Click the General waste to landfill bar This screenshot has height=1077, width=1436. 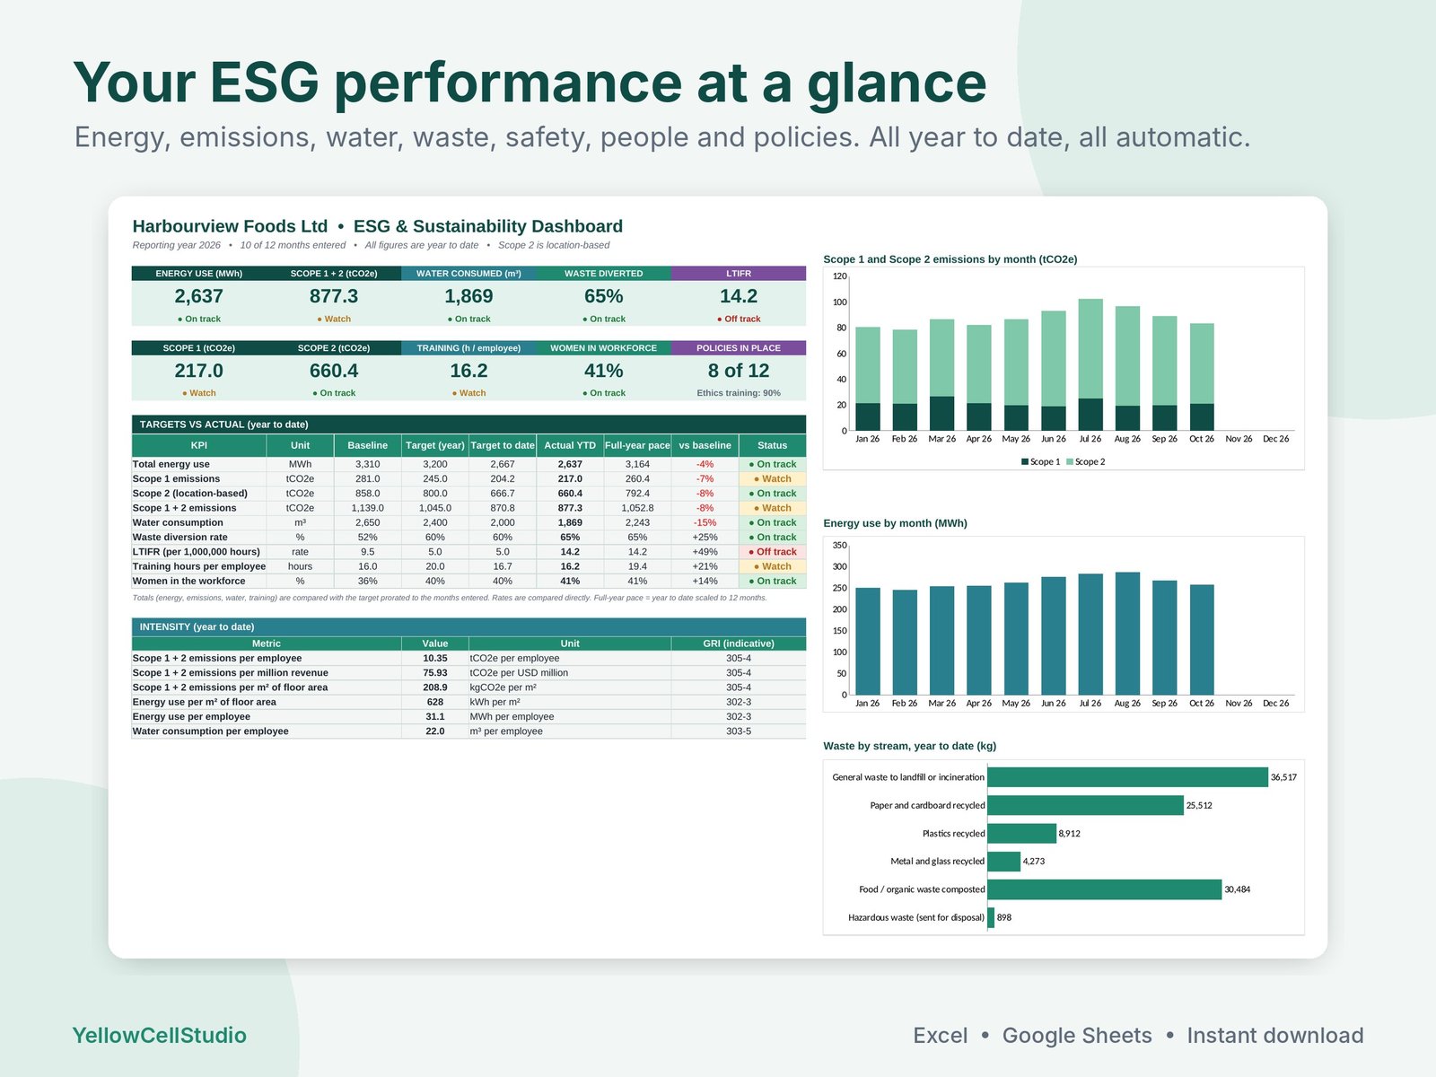1127,777
